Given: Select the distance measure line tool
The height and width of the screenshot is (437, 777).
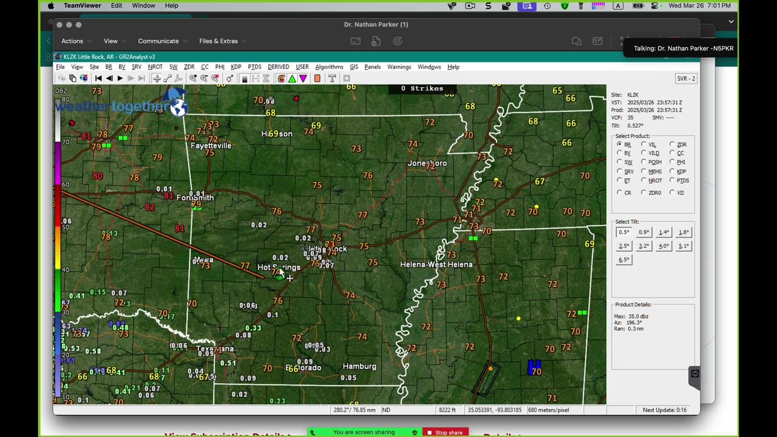Looking at the screenshot, I should coord(168,78).
